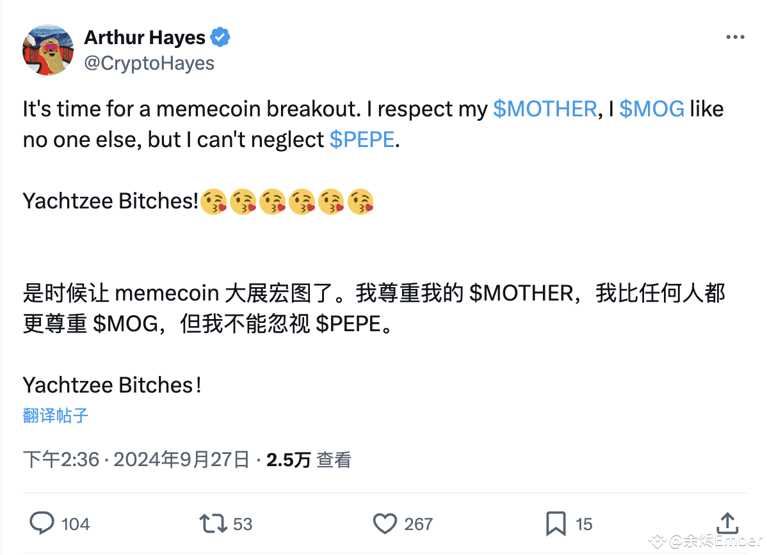Translate the post using 翻译帖子
Screen dimensions: 767x555
click(x=55, y=416)
